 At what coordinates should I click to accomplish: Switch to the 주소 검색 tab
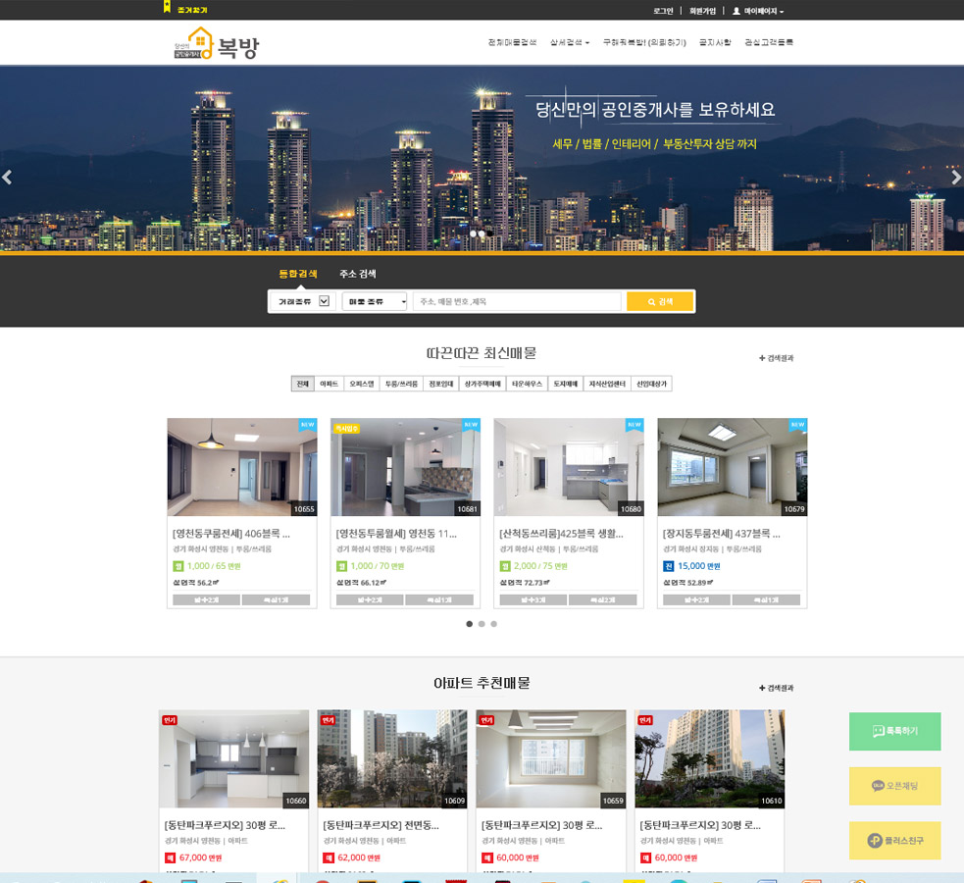click(x=358, y=274)
